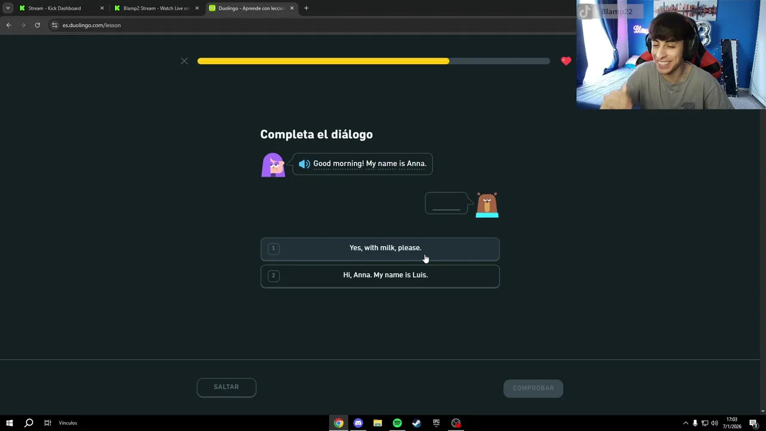The width and height of the screenshot is (766, 431).
Task: Open Steam from the taskbar
Action: point(417,423)
